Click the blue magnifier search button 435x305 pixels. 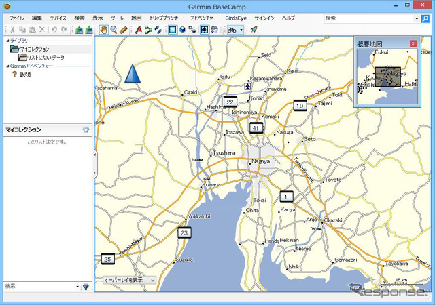click(x=425, y=18)
